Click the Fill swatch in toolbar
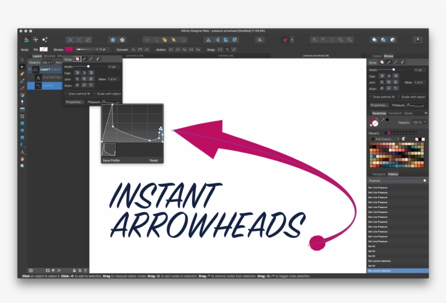 [44, 49]
